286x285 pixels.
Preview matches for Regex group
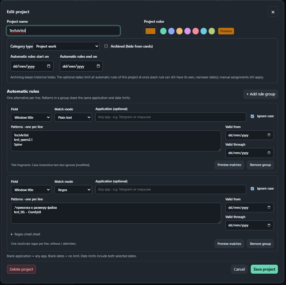pyautogui.click(x=229, y=244)
